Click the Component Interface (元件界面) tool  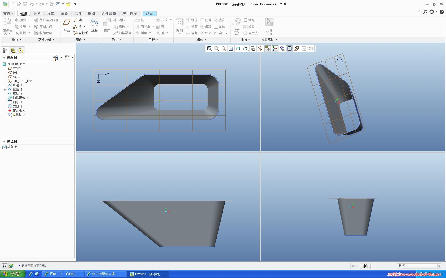click(269, 26)
